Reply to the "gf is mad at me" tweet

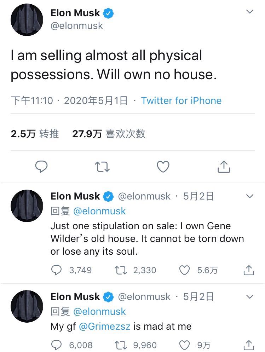point(57,345)
